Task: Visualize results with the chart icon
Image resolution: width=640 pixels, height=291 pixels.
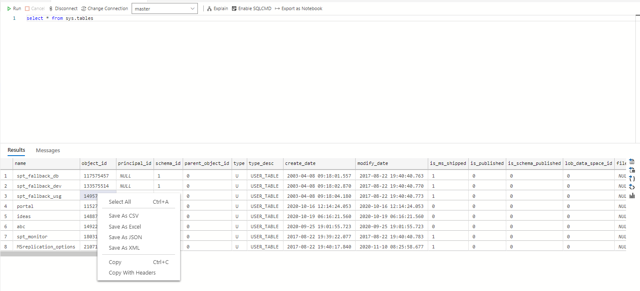Action: click(632, 195)
